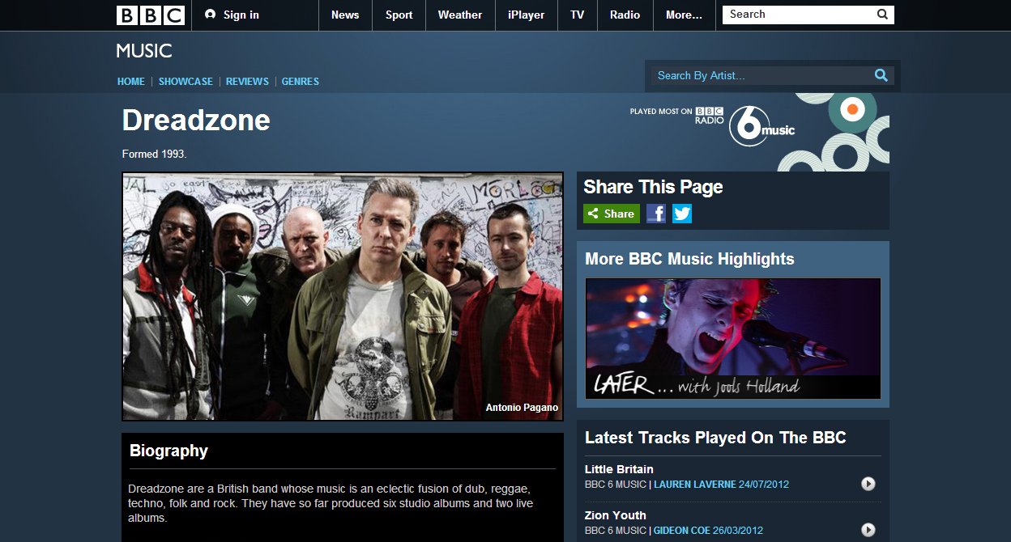The width and height of the screenshot is (1011, 542).
Task: Open the GENRES tab
Action: coord(301,82)
